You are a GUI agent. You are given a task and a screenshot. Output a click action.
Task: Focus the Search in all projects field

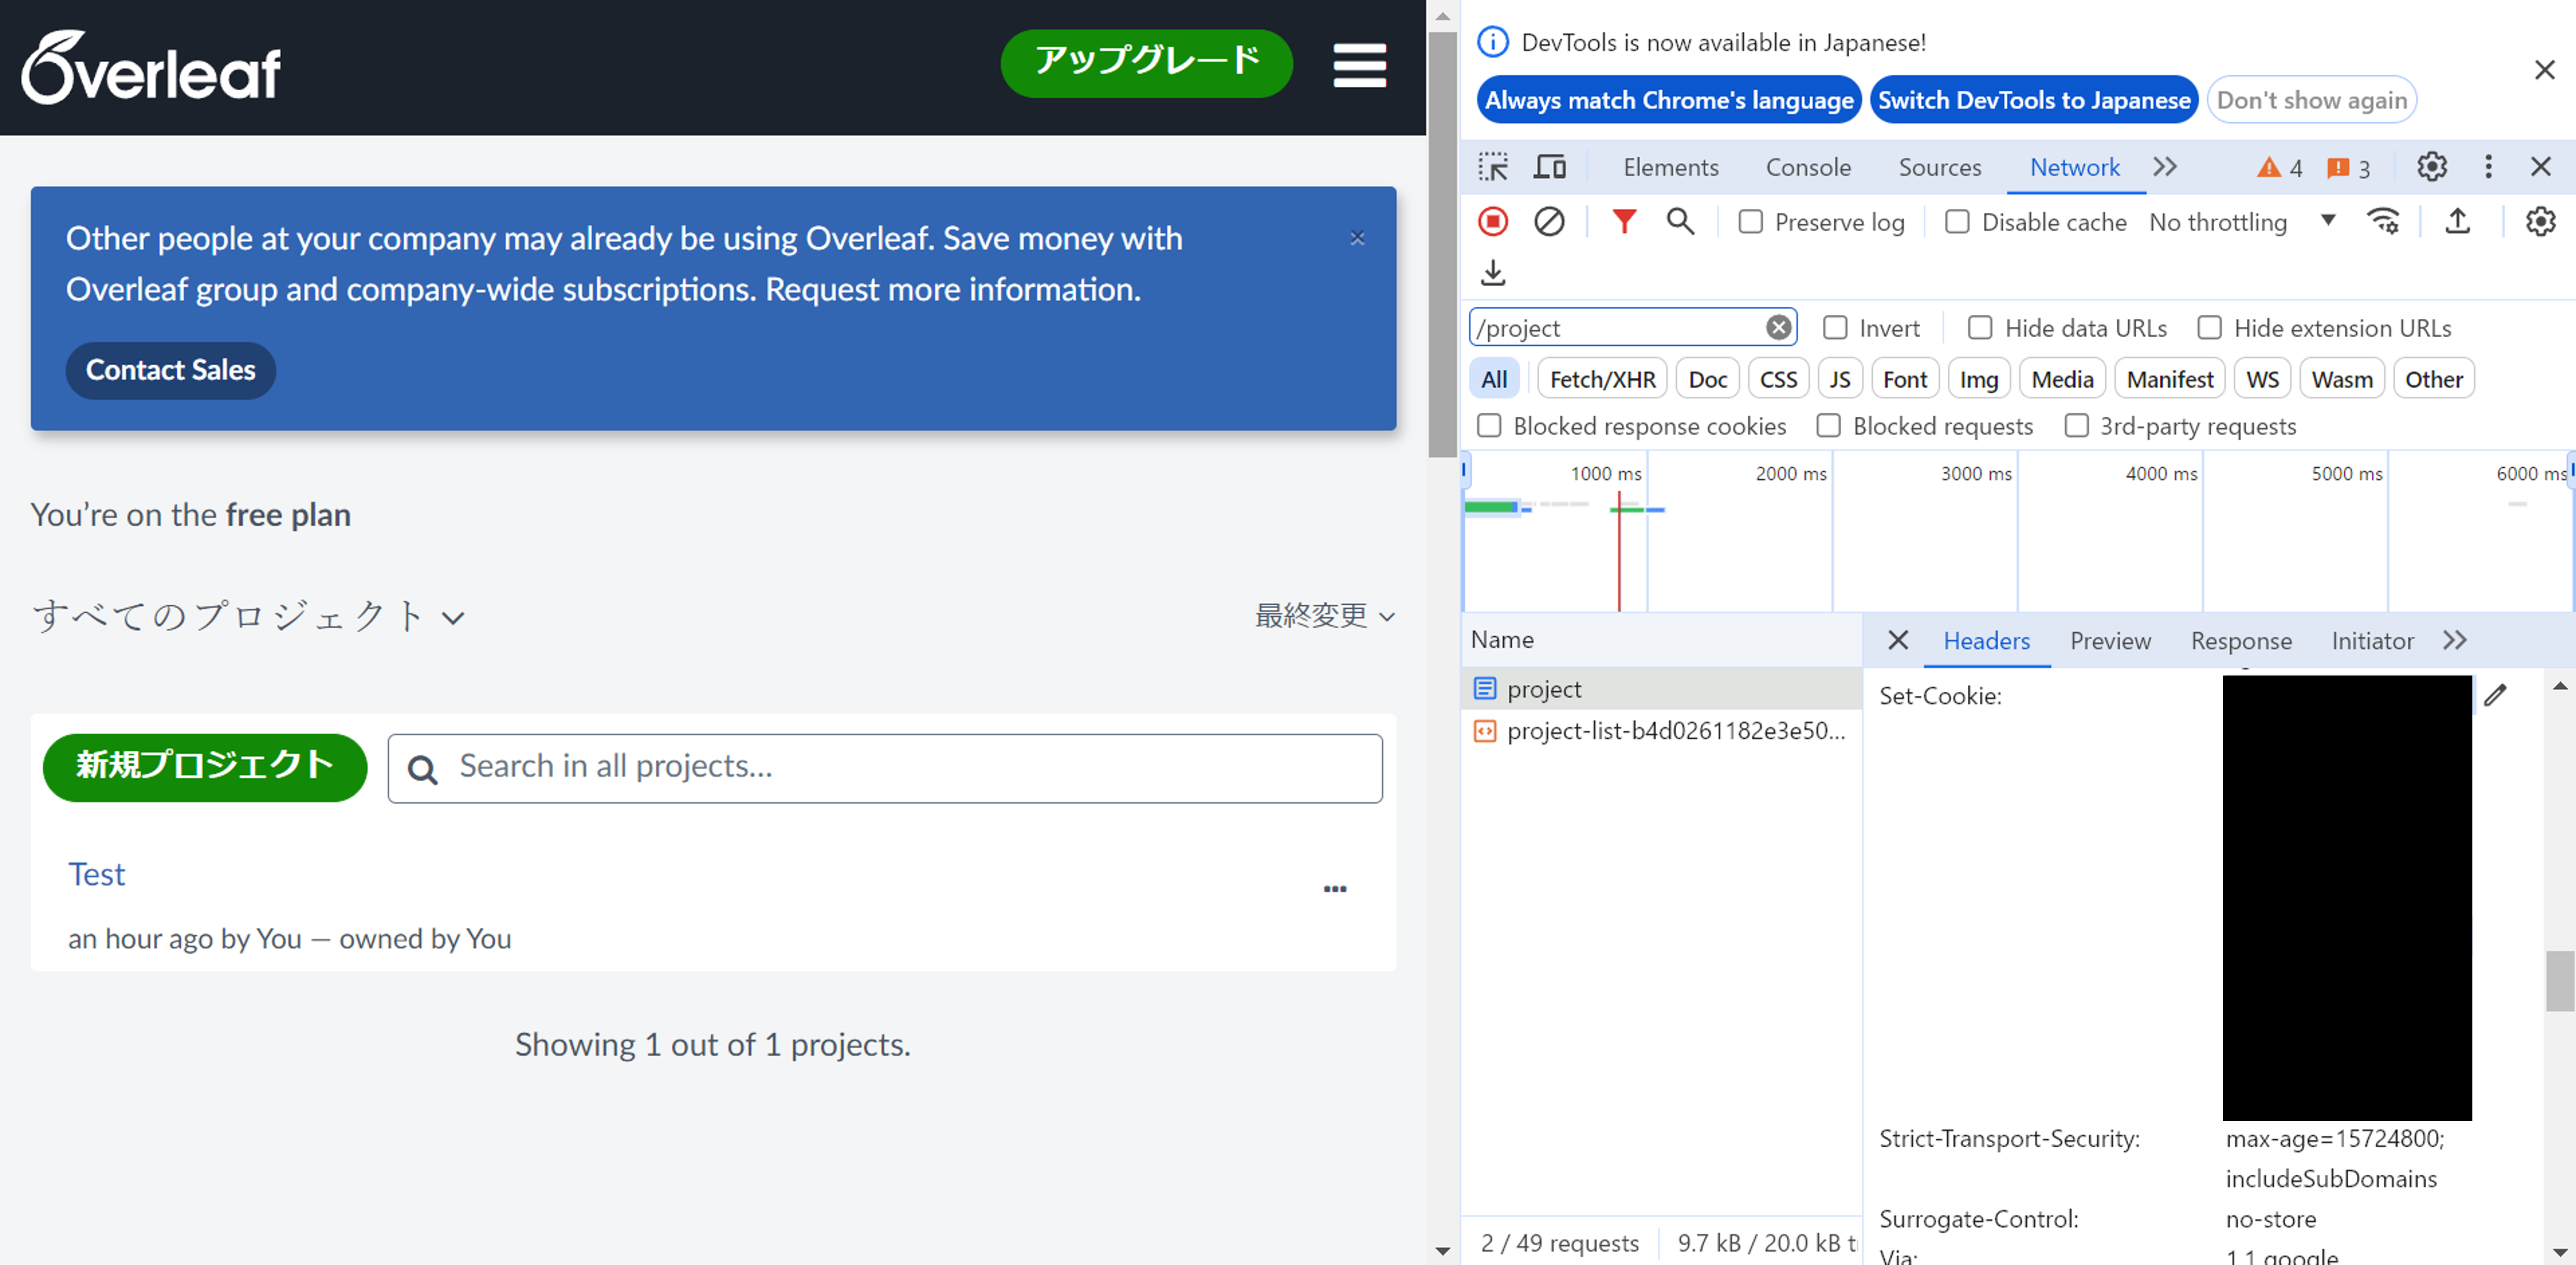(x=885, y=768)
